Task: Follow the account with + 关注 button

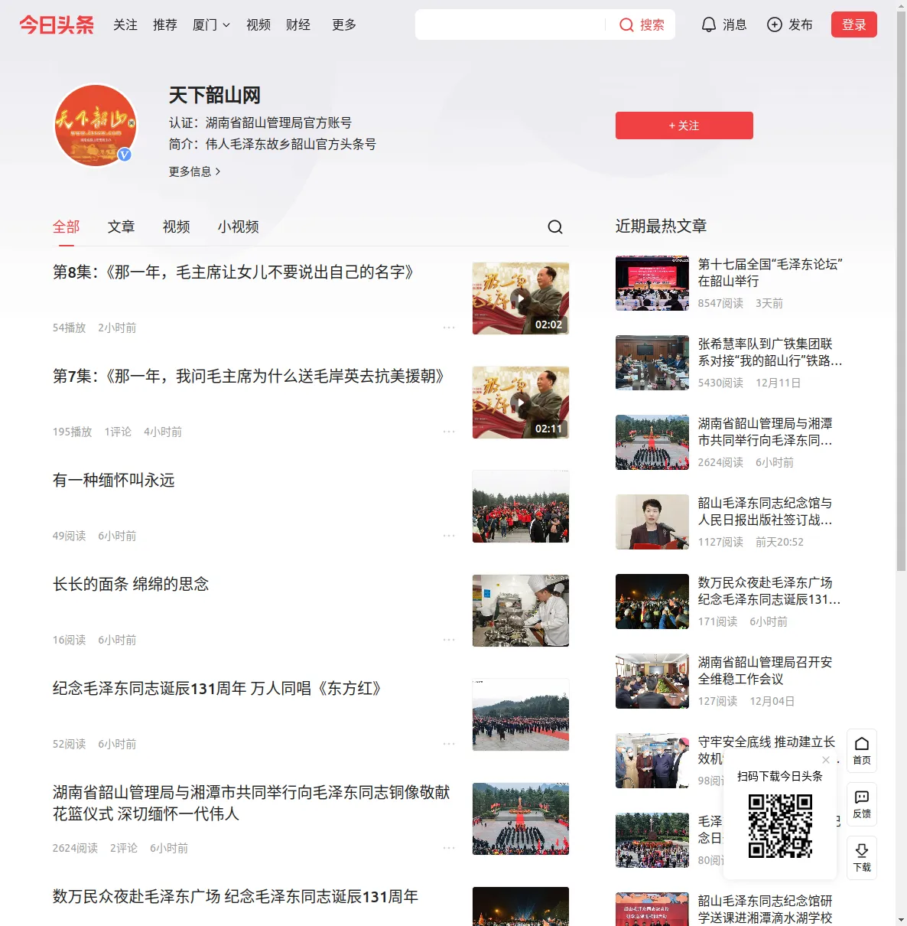Action: tap(684, 126)
